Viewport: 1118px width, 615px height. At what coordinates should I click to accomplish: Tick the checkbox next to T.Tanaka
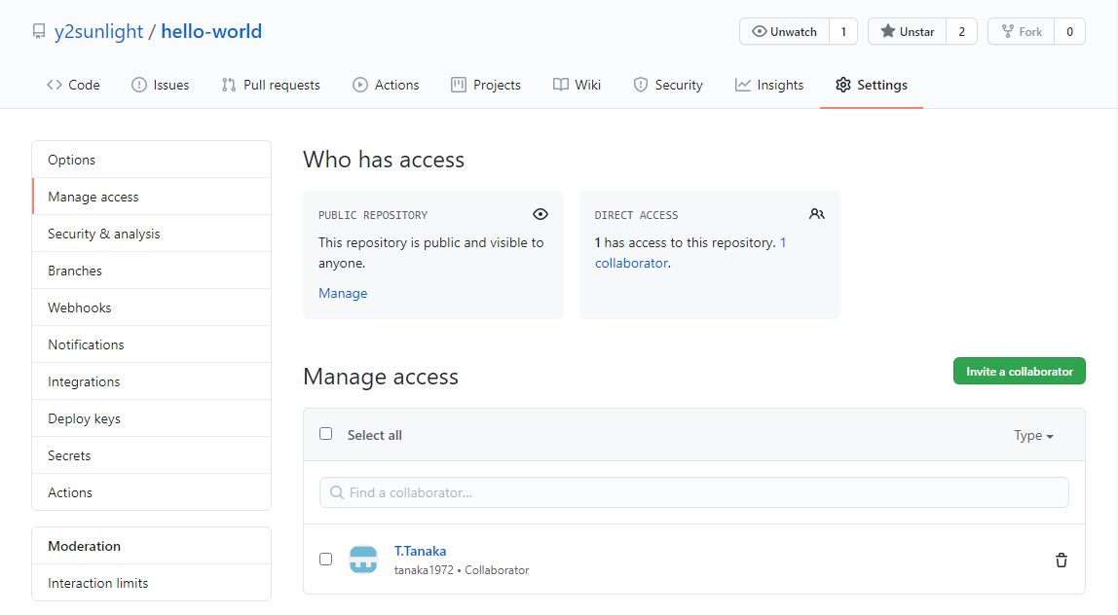point(326,559)
